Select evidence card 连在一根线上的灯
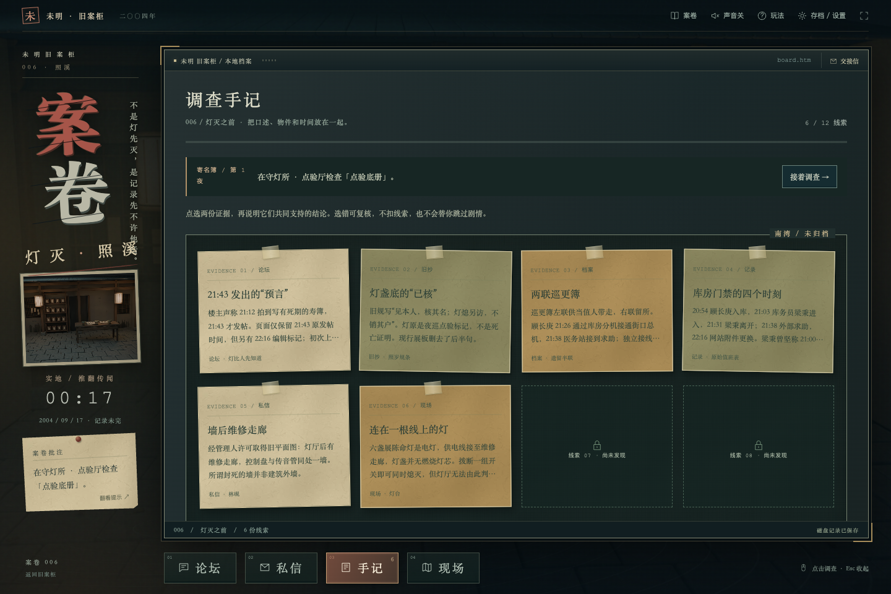Screen dimensions: 891x594 click(436, 446)
